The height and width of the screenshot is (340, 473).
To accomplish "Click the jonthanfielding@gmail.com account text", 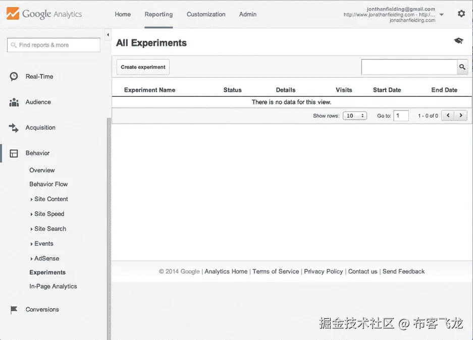I will (x=401, y=9).
